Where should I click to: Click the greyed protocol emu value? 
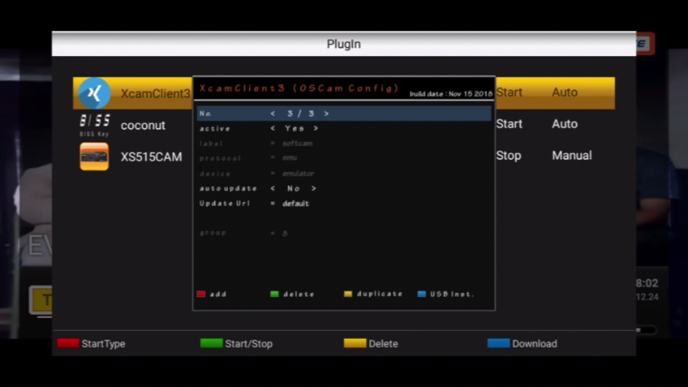pos(290,157)
